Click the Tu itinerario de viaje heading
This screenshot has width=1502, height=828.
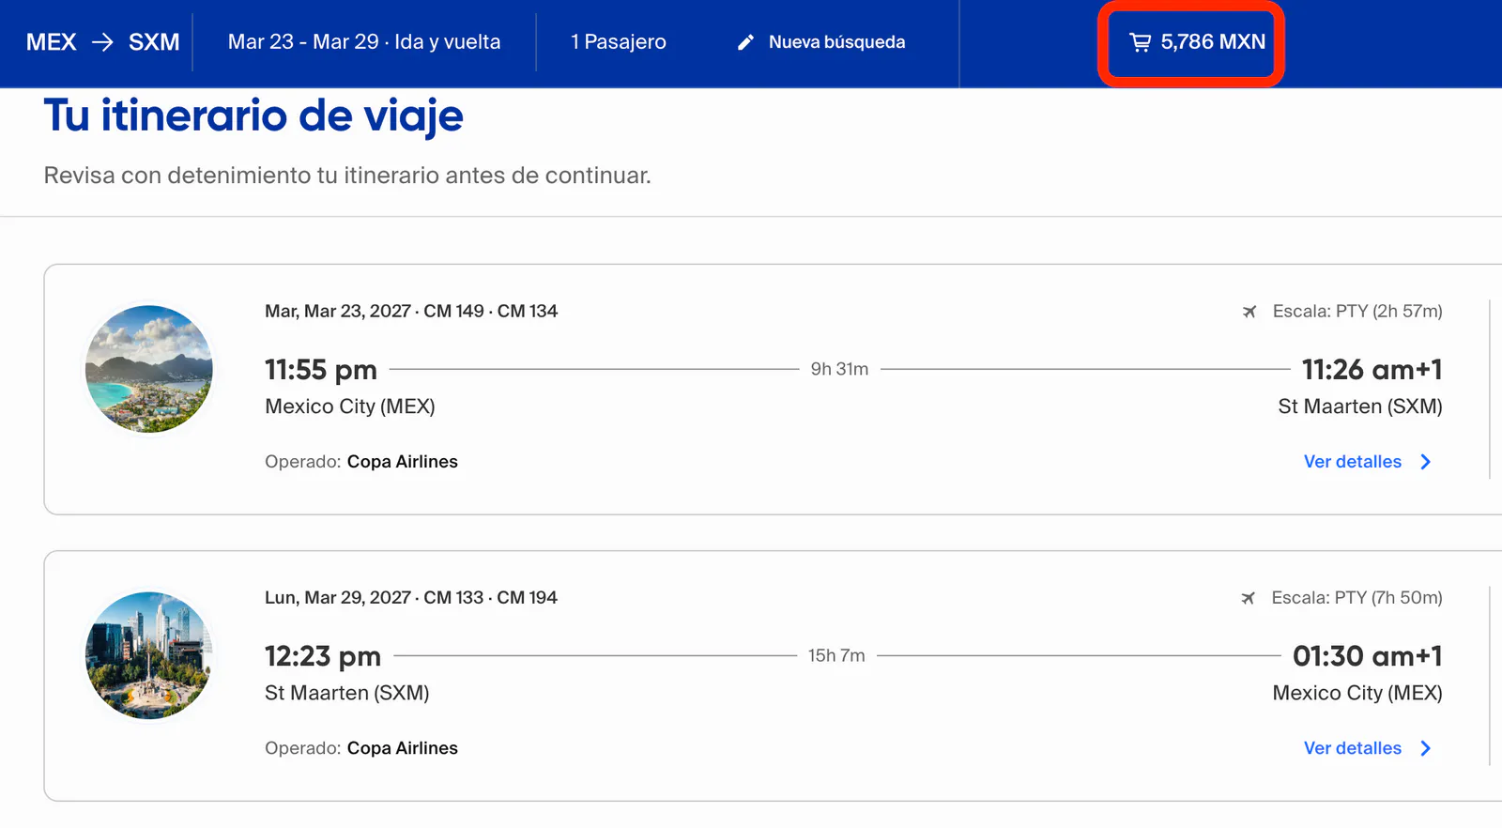pos(253,116)
